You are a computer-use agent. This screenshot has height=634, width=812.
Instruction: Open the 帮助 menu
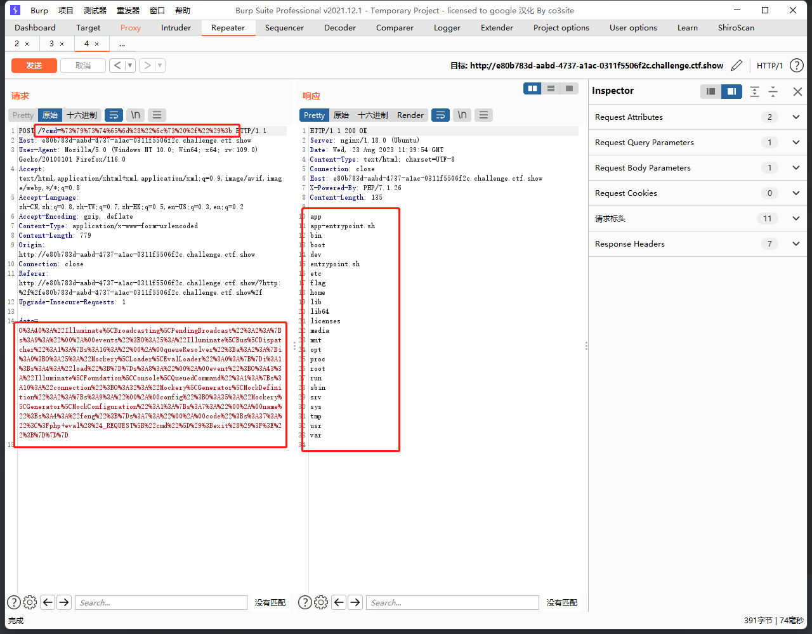pyautogui.click(x=183, y=10)
